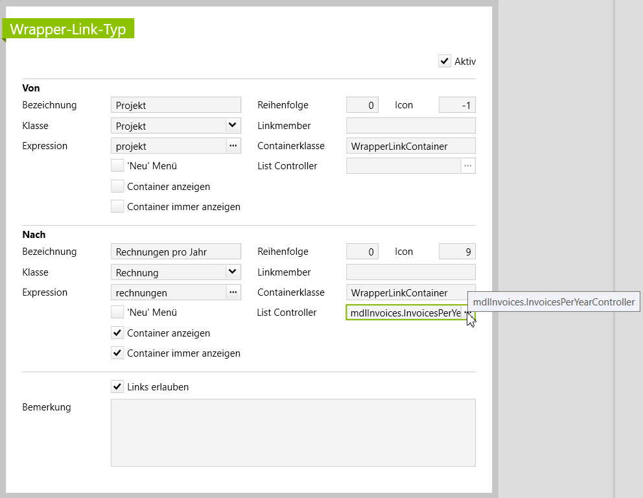
Task: Check Container immer anzeigen under Von
Action: click(x=117, y=207)
